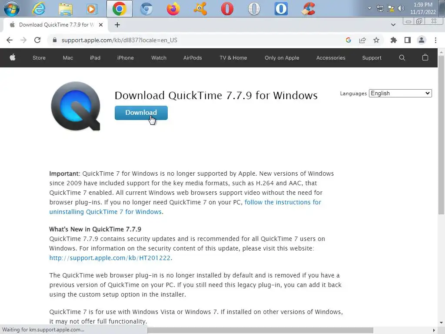Select the Google Chrome taskbar icon
Viewport: 445px width, 334px height.
(x=119, y=9)
